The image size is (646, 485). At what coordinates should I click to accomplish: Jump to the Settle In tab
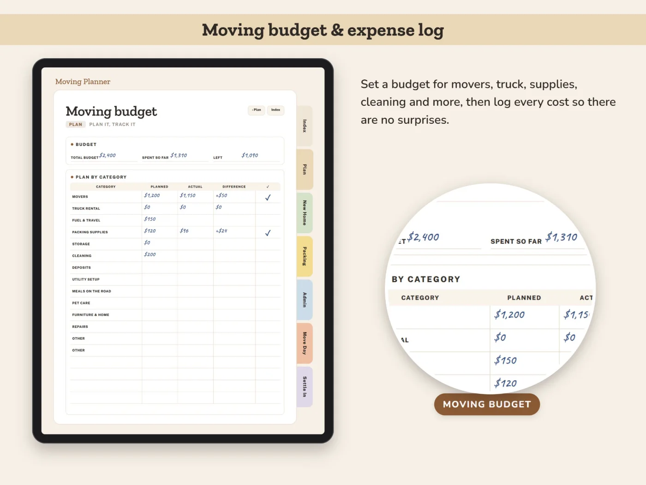pyautogui.click(x=305, y=387)
